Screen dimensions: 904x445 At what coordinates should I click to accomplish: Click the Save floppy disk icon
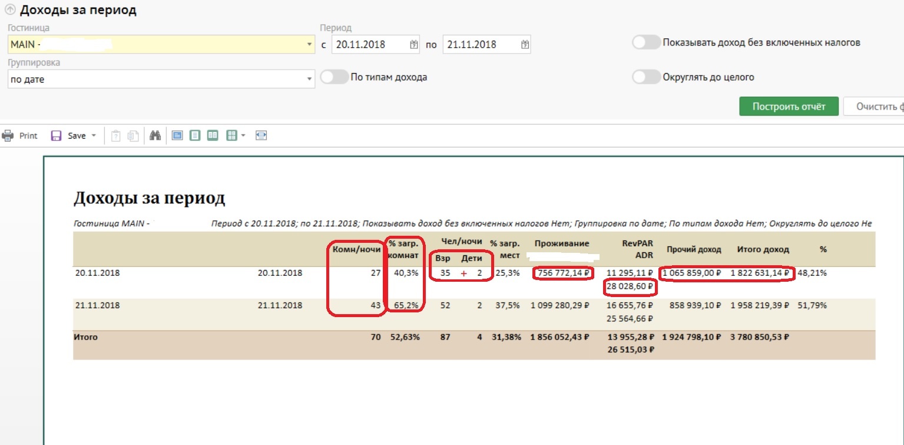point(57,136)
